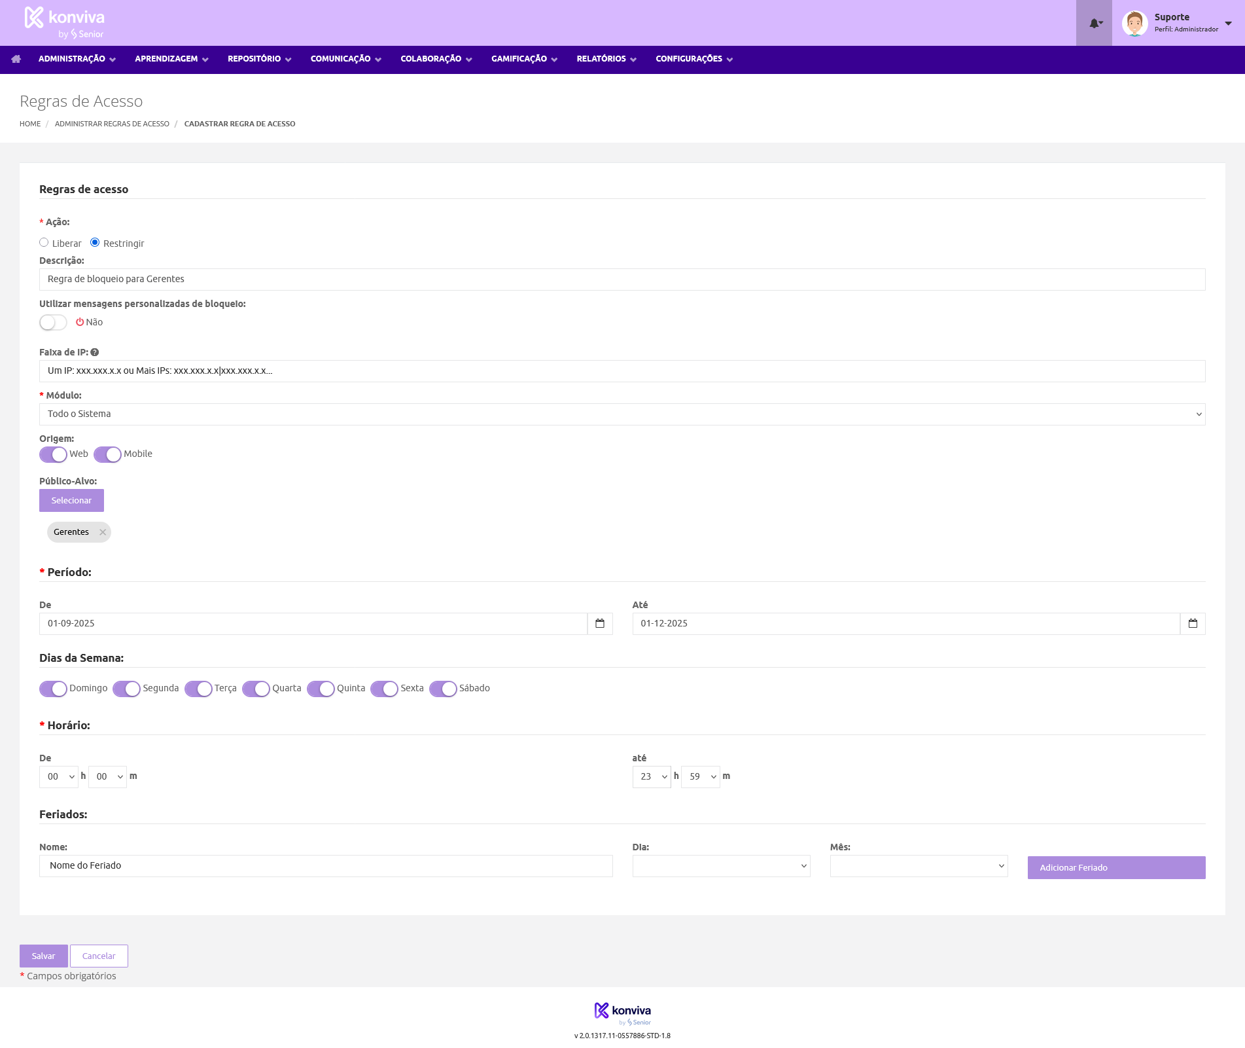Click the Nome do Feriado input field
The height and width of the screenshot is (1048, 1245).
pos(326,865)
